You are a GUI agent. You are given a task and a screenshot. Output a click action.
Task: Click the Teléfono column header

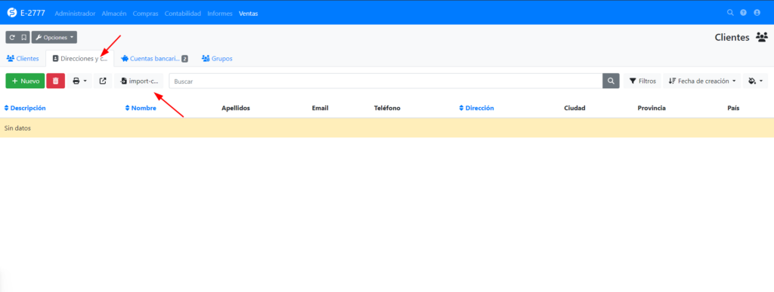[x=387, y=108]
